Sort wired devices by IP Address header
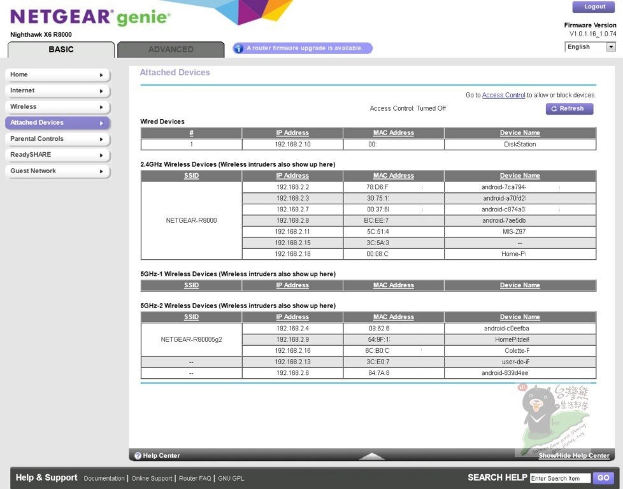Viewport: 623px width, 489px height. pyautogui.click(x=292, y=133)
